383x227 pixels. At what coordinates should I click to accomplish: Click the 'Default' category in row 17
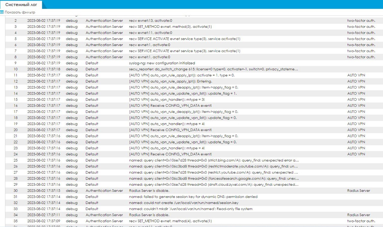pos(92,112)
